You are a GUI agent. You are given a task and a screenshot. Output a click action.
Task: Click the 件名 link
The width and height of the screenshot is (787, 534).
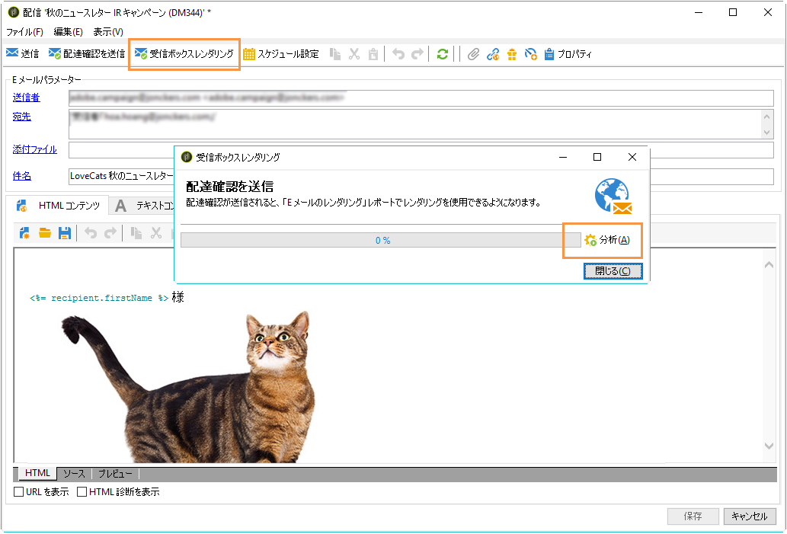(21, 176)
